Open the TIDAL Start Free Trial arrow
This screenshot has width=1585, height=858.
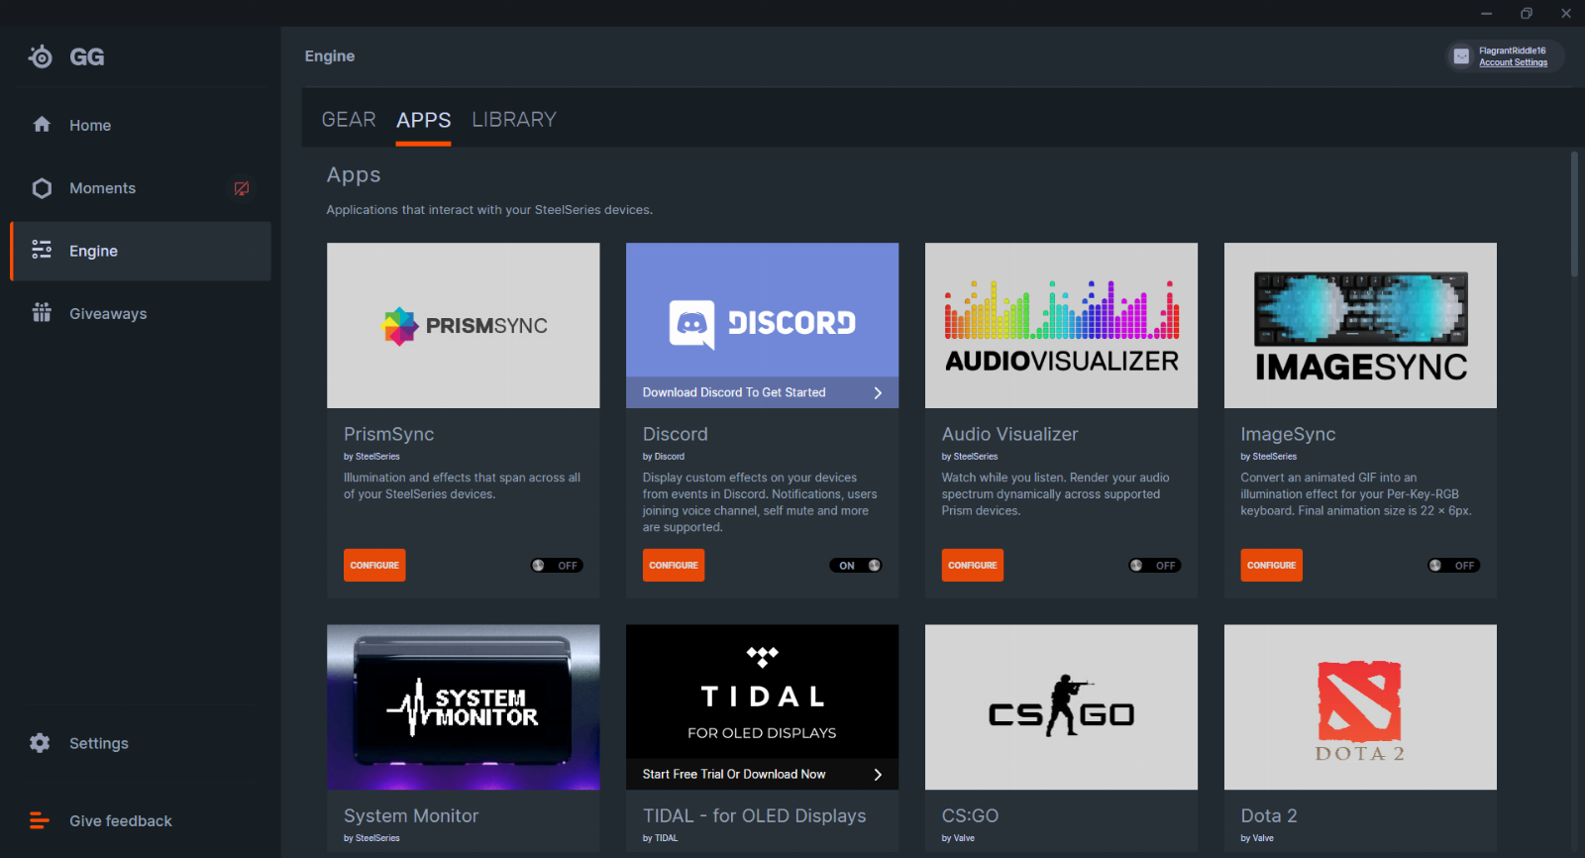tap(878, 775)
